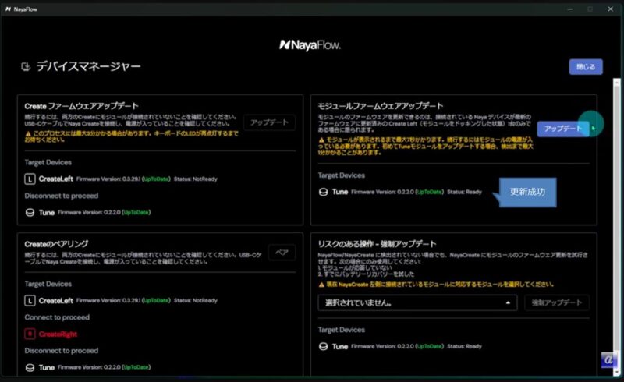Click the red CreateRight device name text
Viewport: 624px width, 382px height.
(58, 334)
